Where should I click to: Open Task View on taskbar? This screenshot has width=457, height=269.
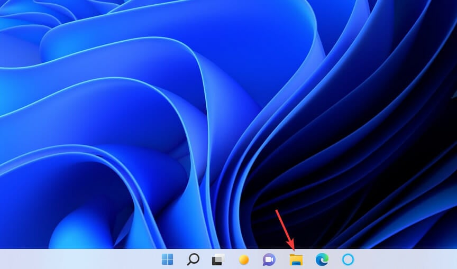[218, 259]
